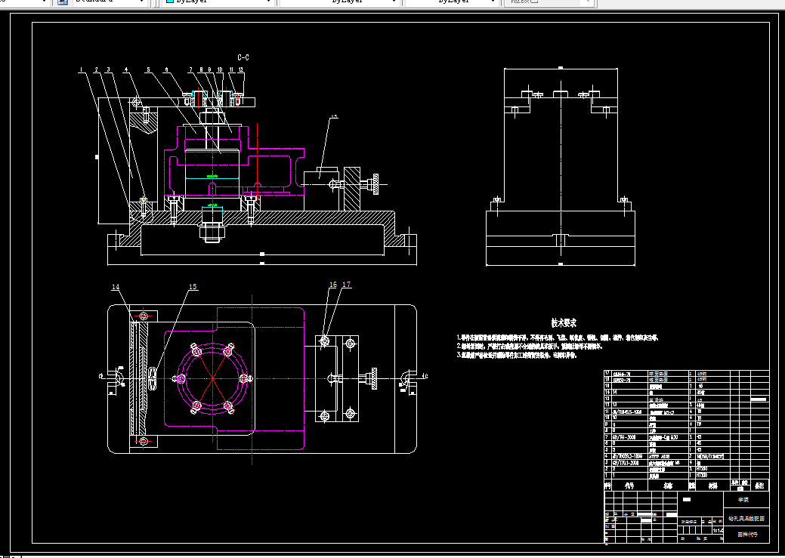
Task: Select balloon number 5 in section view
Action: pos(148,70)
